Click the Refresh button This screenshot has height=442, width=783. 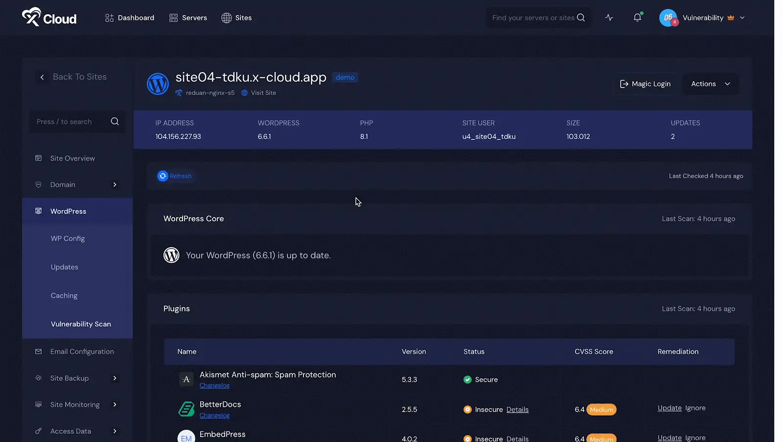tap(175, 176)
